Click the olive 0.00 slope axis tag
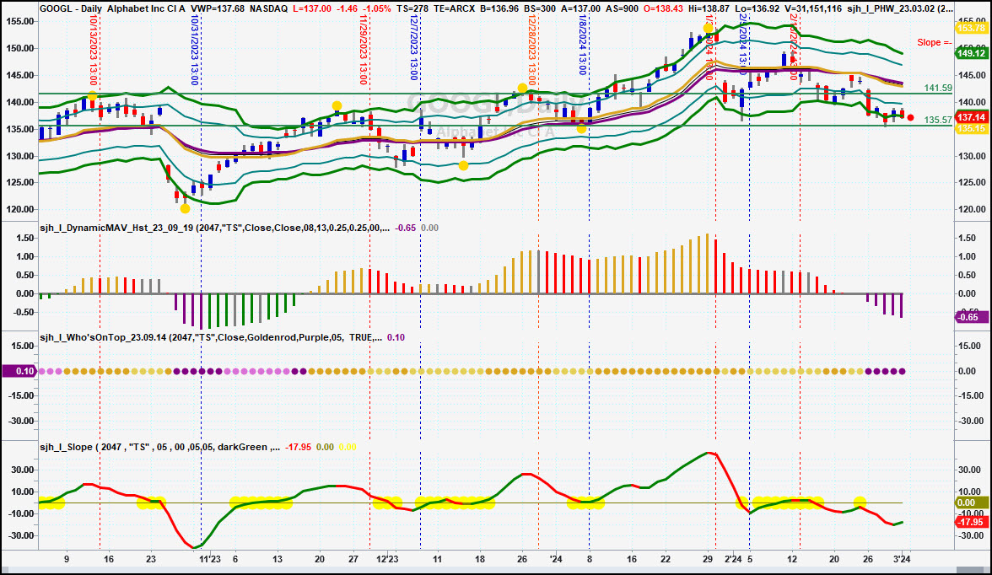Screen dimensions: 992x575 (x=972, y=502)
